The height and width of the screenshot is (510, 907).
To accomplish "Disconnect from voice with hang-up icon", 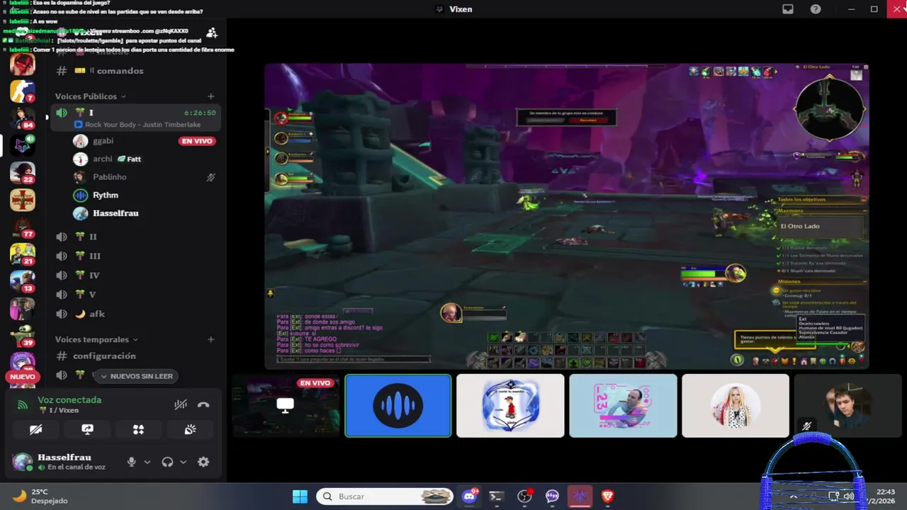I will coord(203,405).
